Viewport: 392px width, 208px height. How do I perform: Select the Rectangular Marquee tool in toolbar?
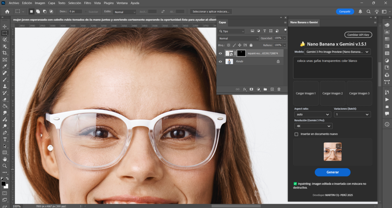[x=5, y=33]
